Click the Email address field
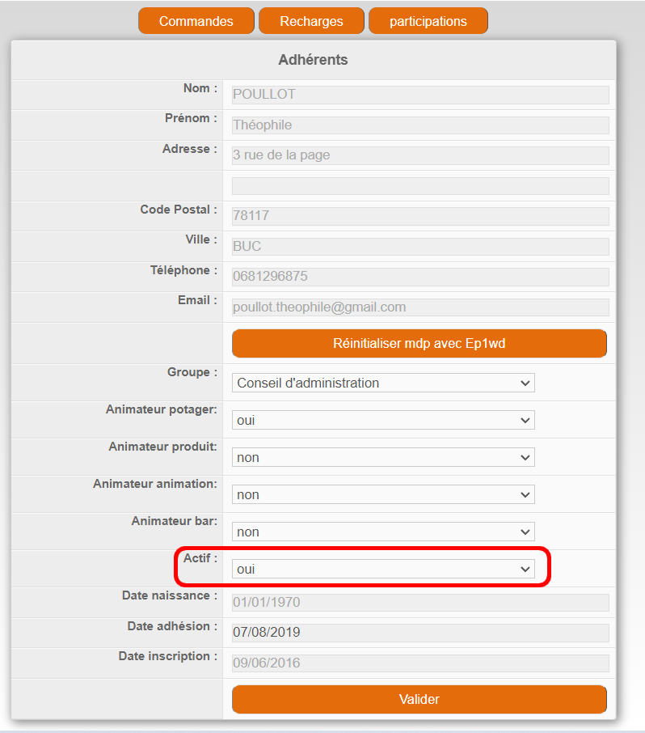This screenshot has height=733, width=645. pyautogui.click(x=419, y=307)
